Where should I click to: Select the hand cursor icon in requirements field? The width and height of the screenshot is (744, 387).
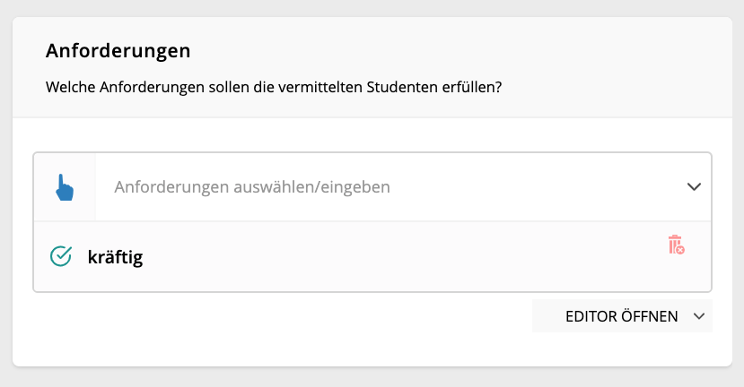[65, 187]
